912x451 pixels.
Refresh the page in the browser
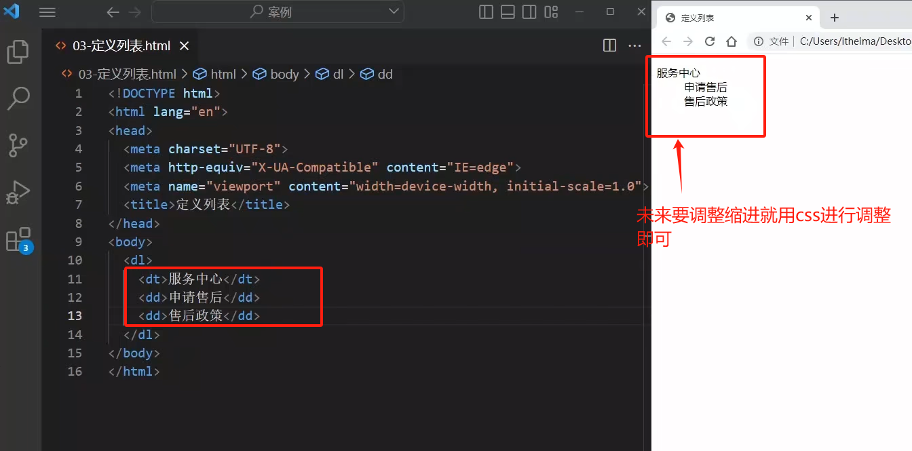point(710,41)
